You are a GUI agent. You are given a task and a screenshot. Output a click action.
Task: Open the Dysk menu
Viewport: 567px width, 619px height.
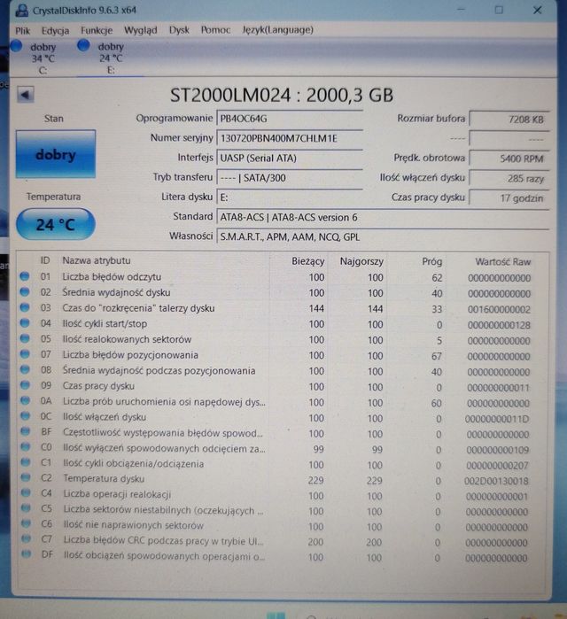[179, 30]
